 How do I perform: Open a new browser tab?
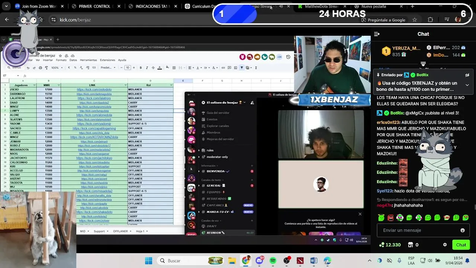[412, 6]
